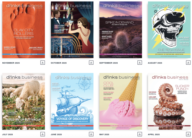Viewport: 192px width, 138px height.
Task: Download the August 2025 issue
Action: click(188, 63)
